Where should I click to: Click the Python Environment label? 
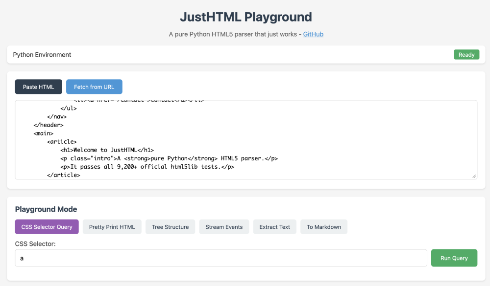[x=42, y=55]
